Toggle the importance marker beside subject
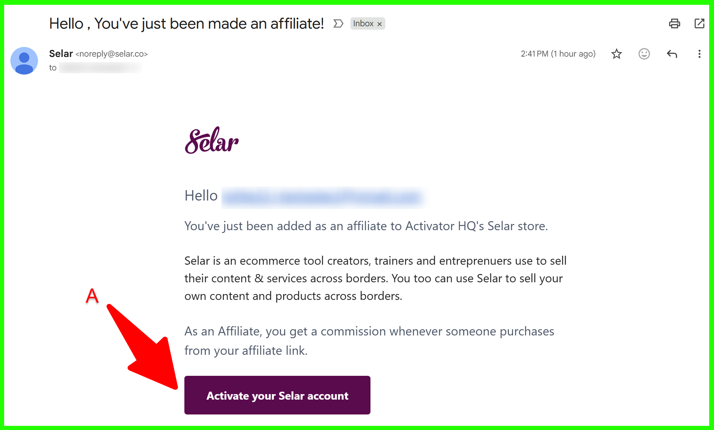Screen dimensions: 714x430 point(338,23)
